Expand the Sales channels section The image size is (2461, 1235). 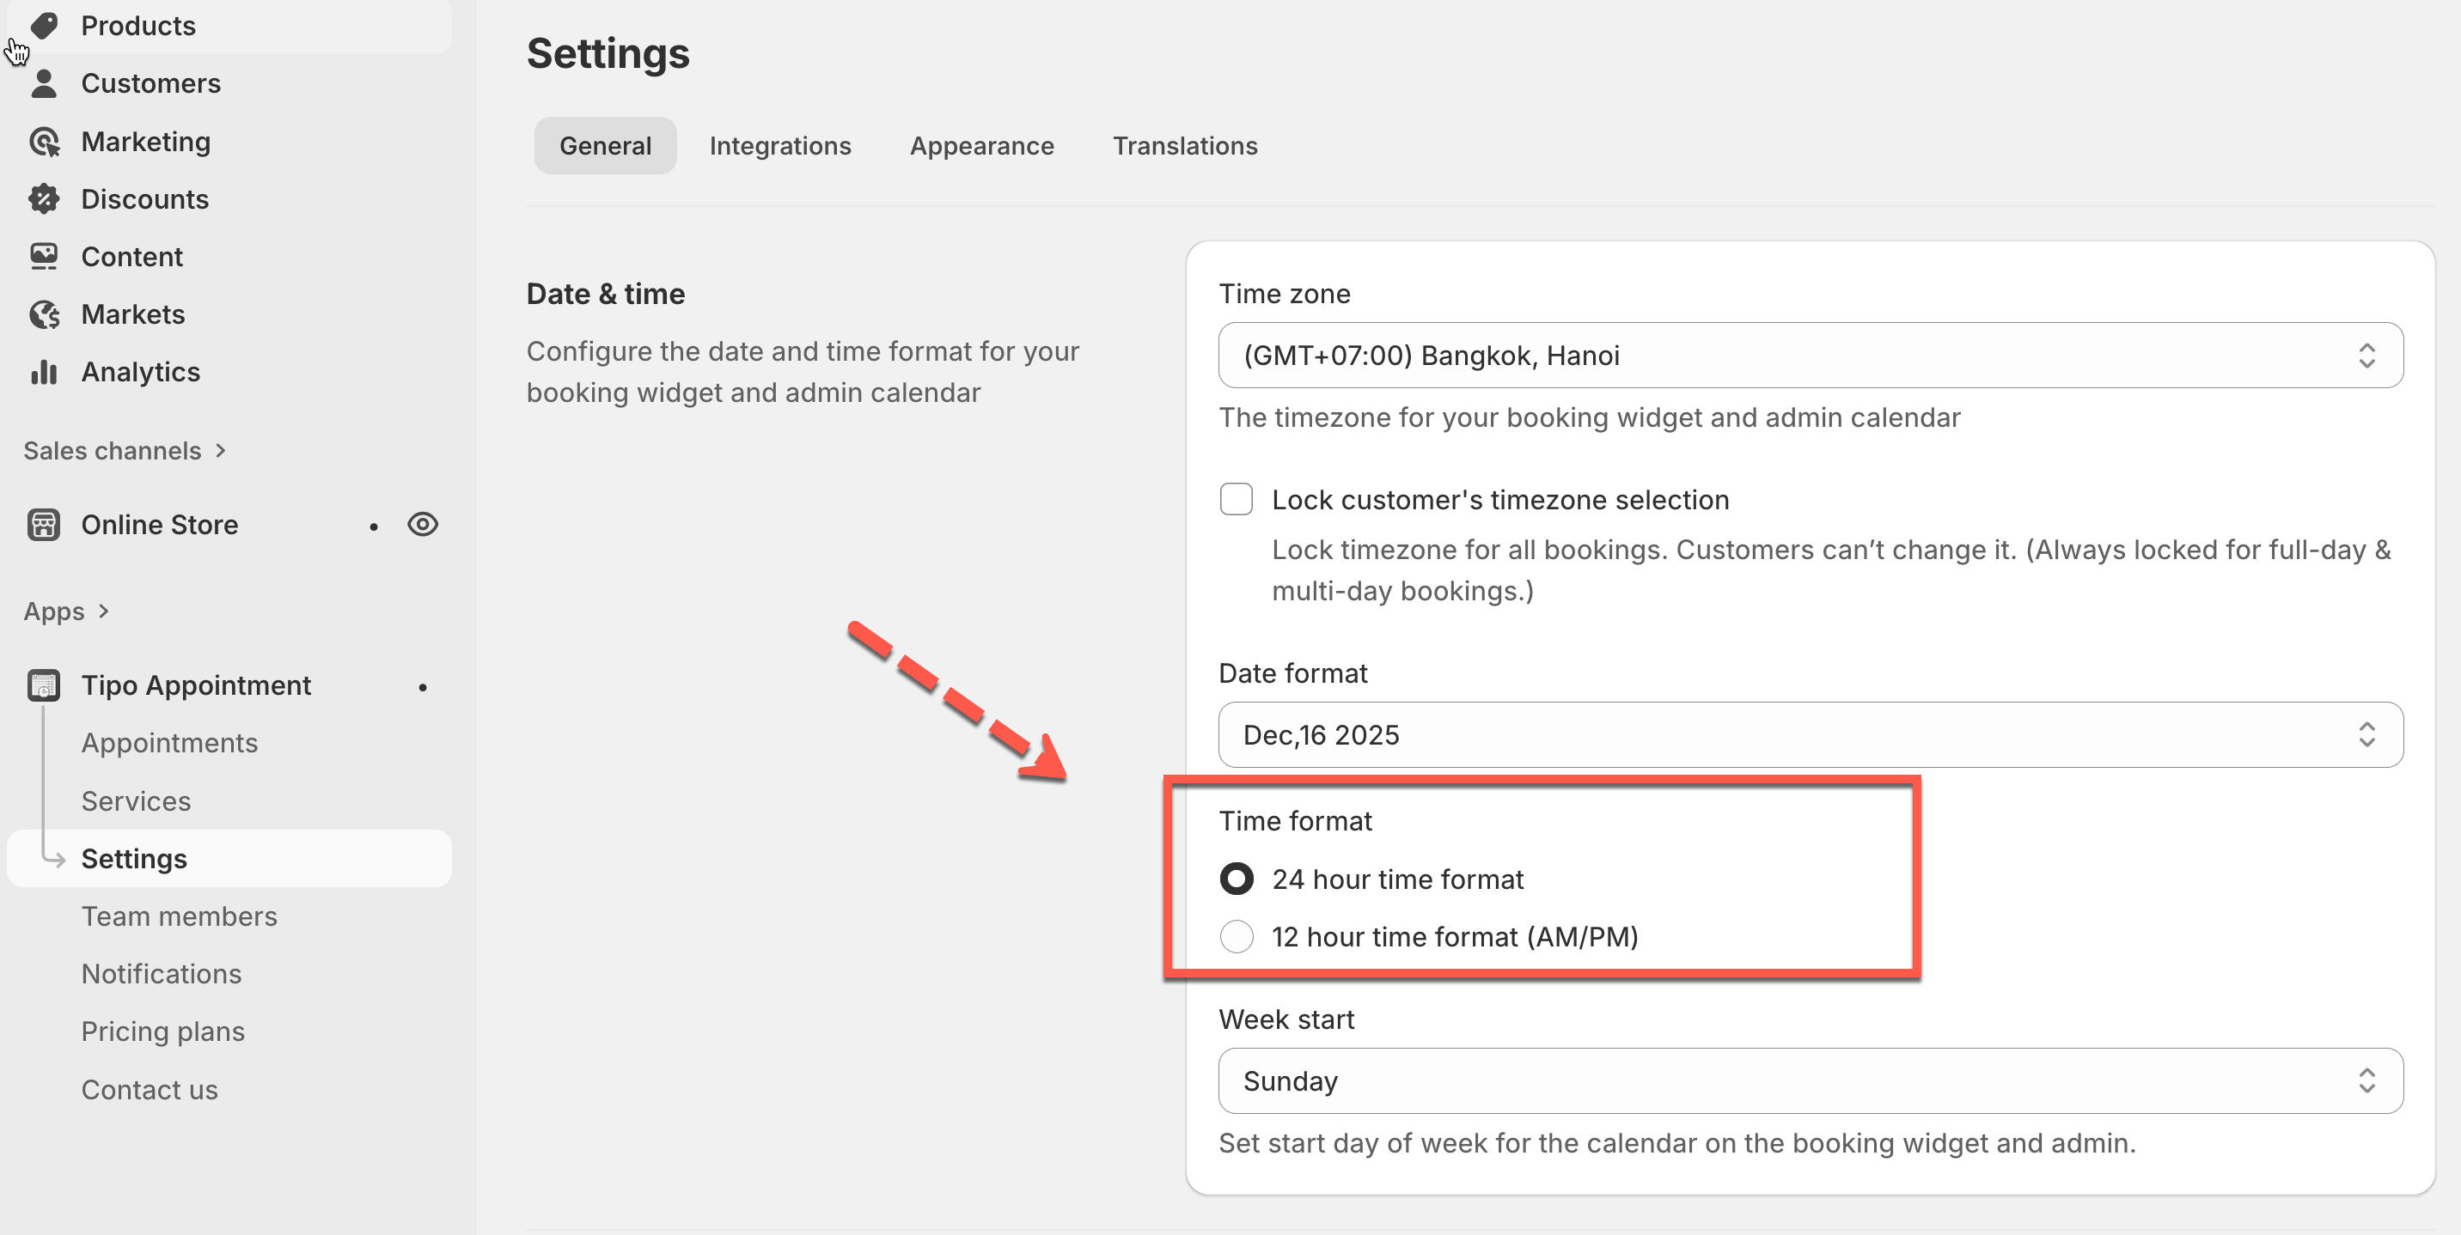pyautogui.click(x=125, y=451)
